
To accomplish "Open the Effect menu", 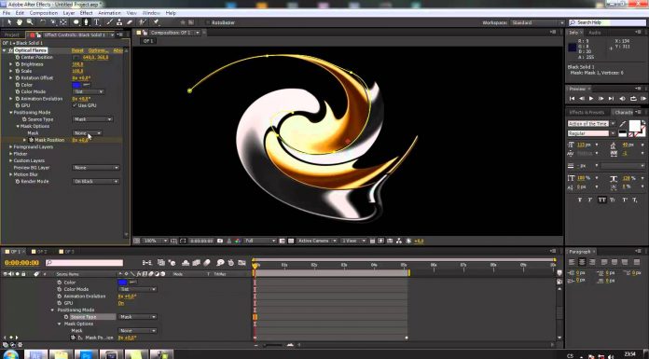I will click(86, 13).
